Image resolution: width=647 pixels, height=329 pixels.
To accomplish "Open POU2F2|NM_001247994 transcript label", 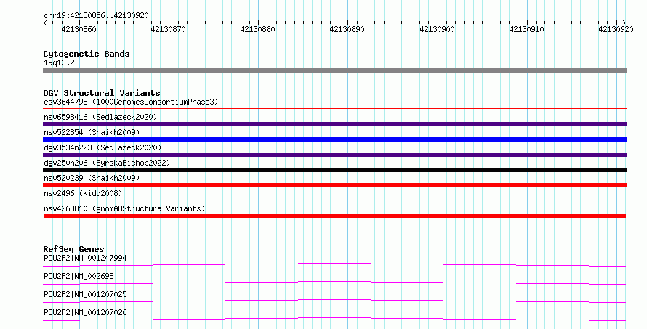I will coord(85,258).
